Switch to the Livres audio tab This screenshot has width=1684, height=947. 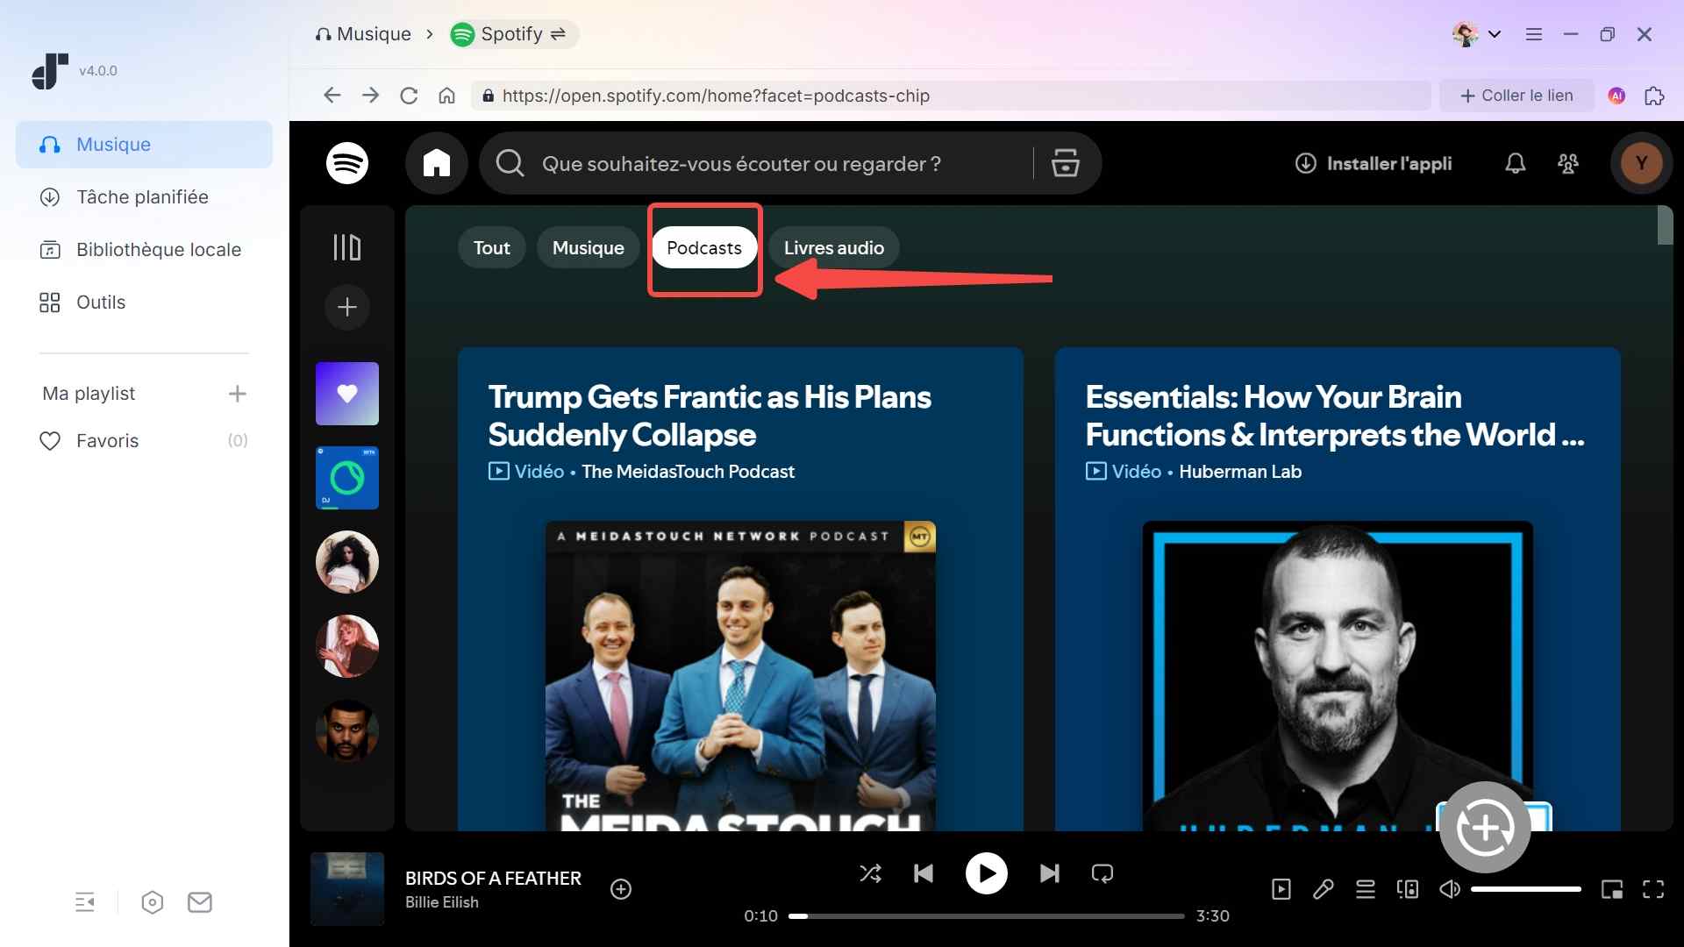coord(833,247)
